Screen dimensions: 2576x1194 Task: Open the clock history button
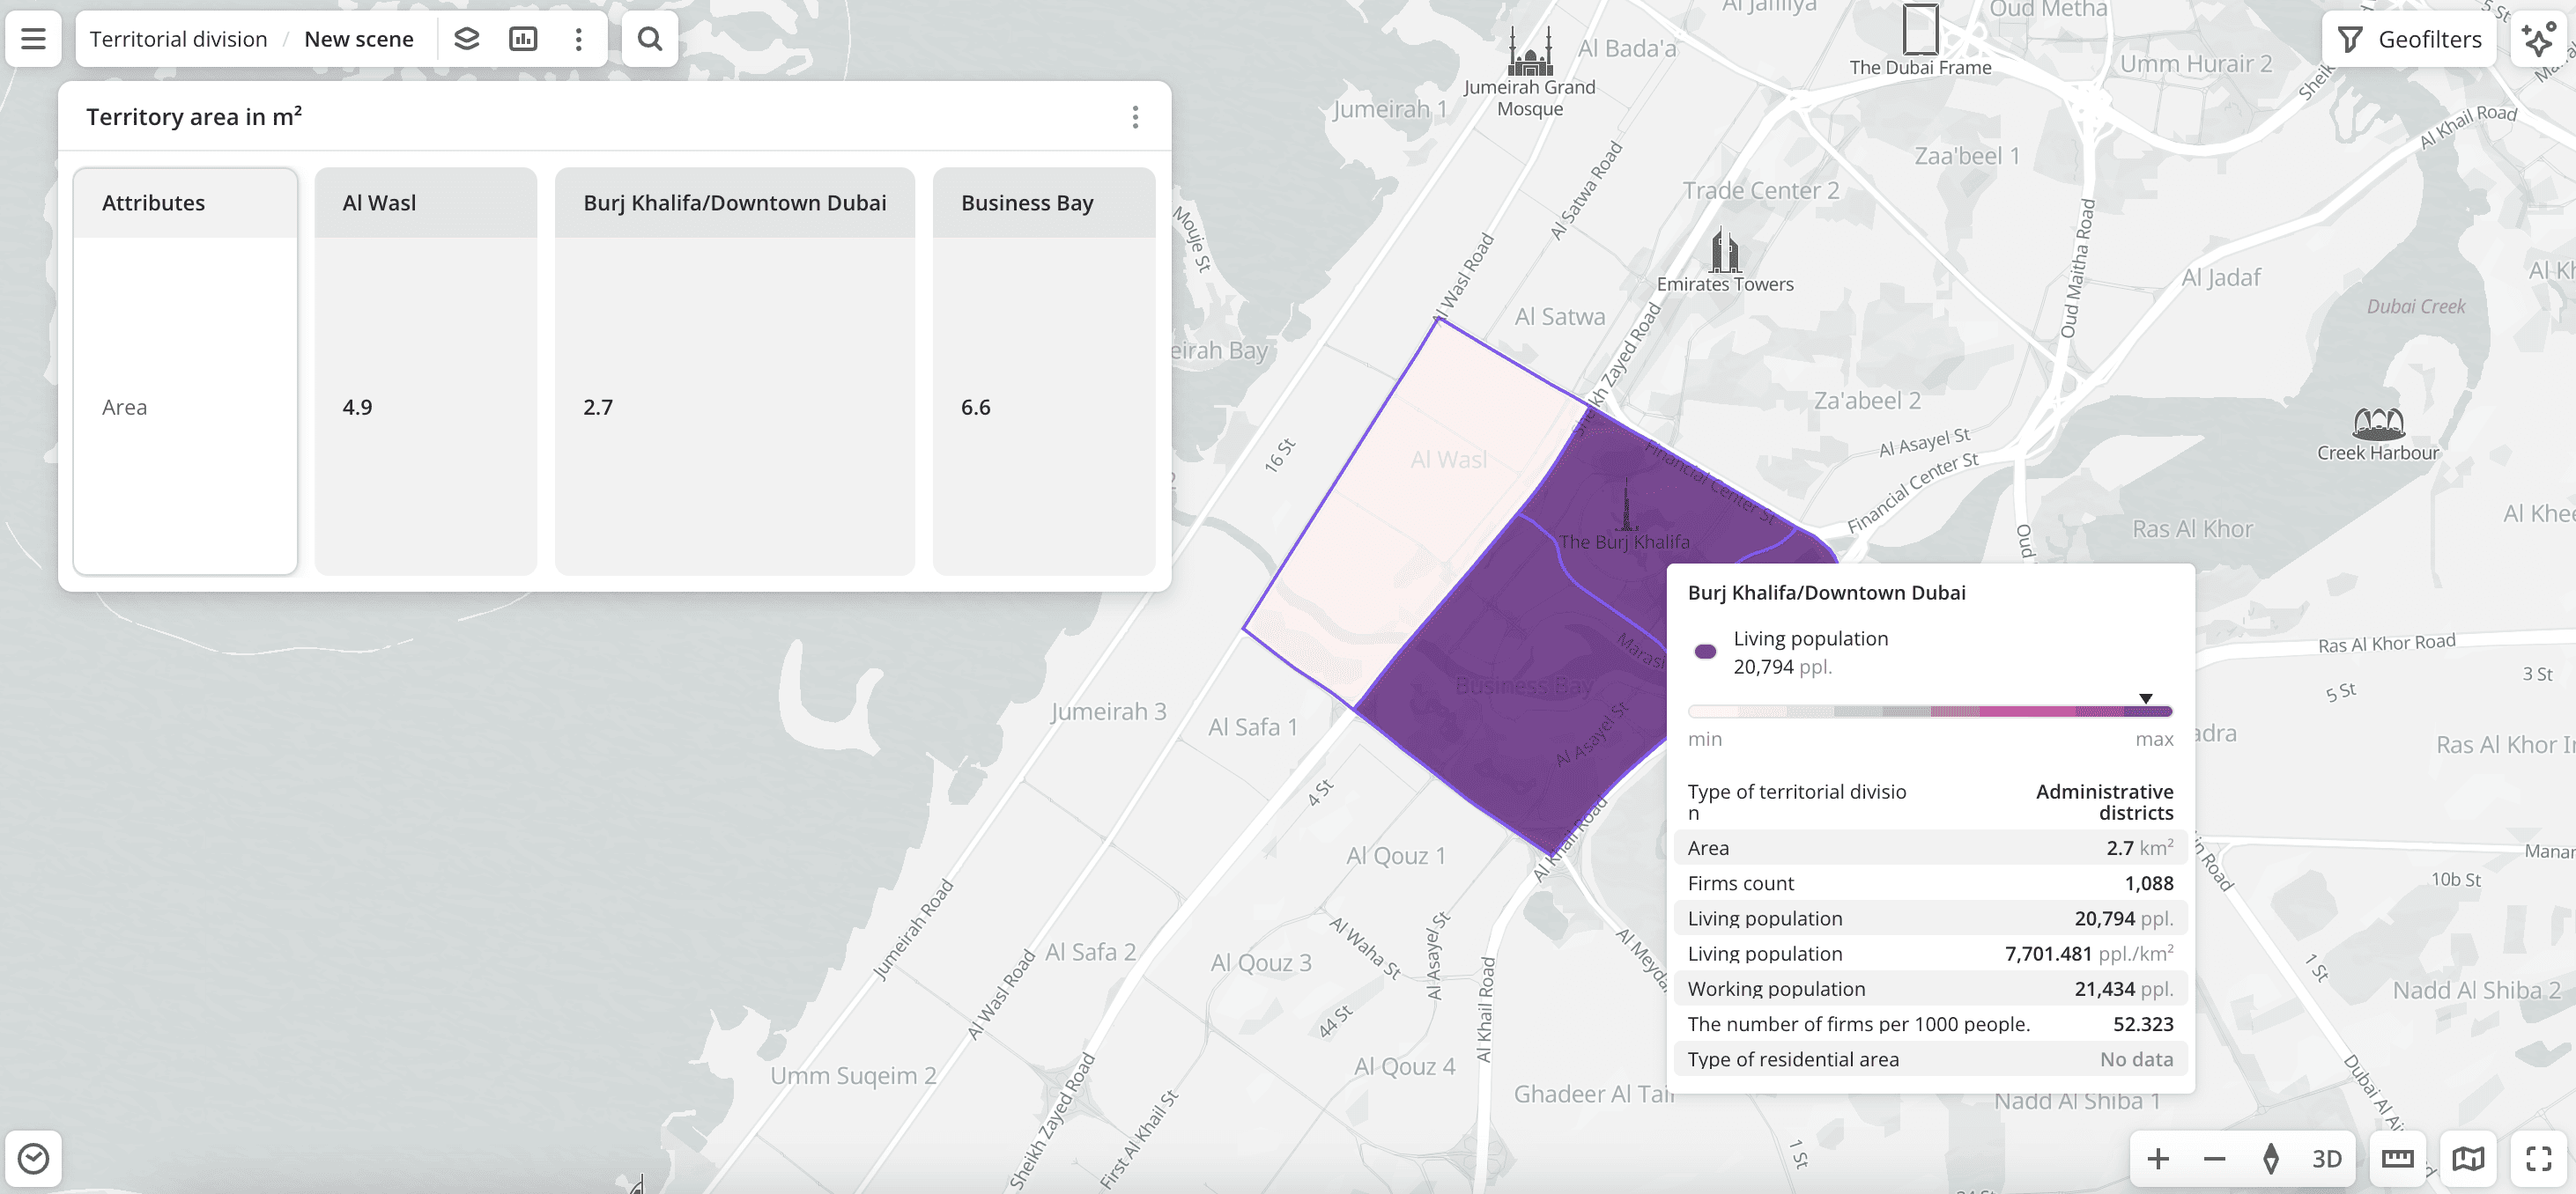click(x=33, y=1158)
